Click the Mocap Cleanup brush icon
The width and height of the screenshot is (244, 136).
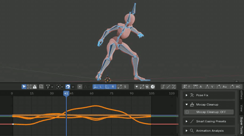coord(192,105)
